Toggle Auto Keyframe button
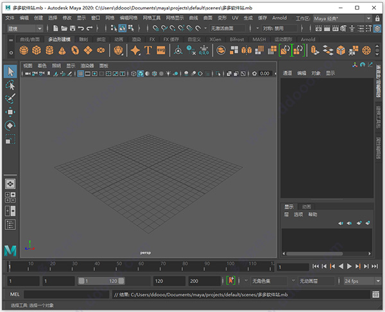Viewport: 385px width, 312px height. pyautogui.click(x=231, y=281)
